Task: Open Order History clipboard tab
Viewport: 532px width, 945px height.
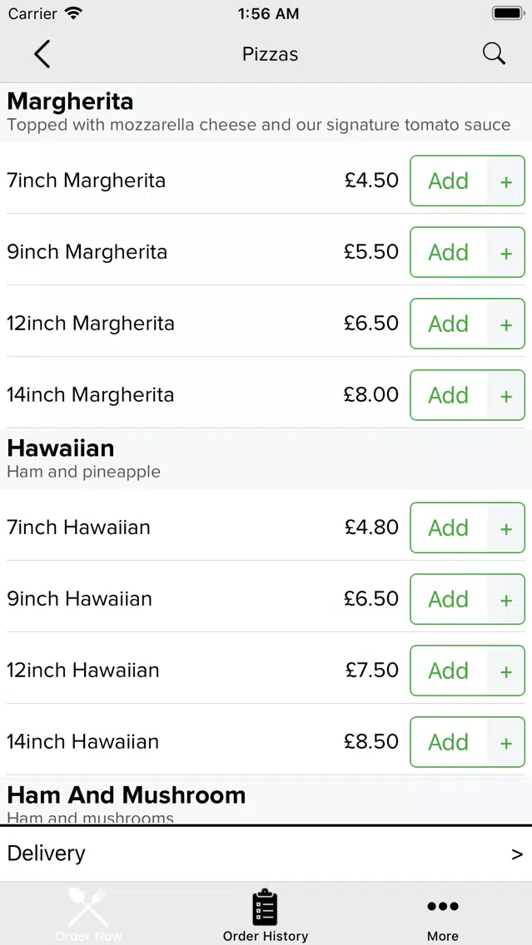Action: 266,915
